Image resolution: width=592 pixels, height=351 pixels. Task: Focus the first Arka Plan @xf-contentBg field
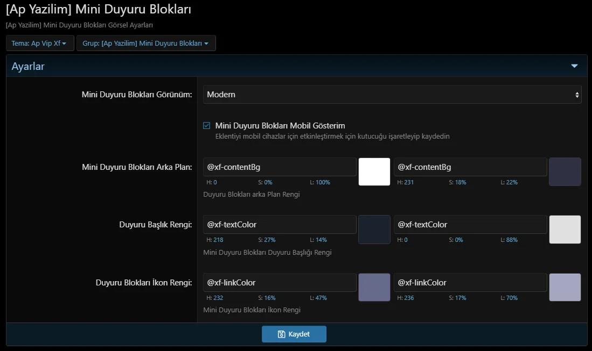click(280, 167)
